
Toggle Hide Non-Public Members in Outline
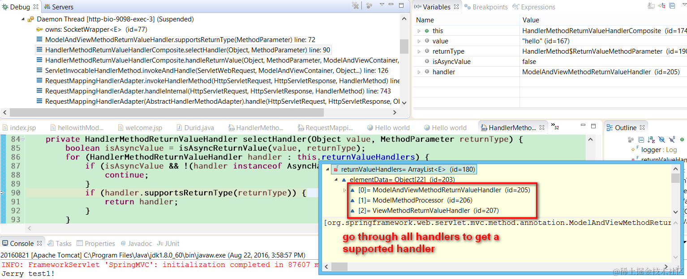tap(681, 139)
